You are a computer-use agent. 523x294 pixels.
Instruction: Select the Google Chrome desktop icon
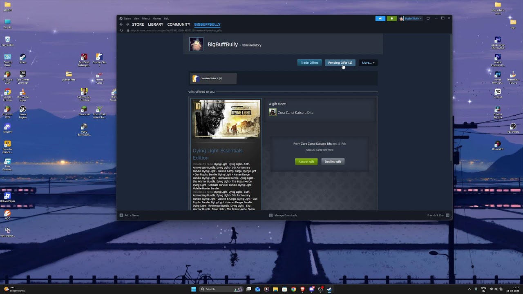coord(7,95)
